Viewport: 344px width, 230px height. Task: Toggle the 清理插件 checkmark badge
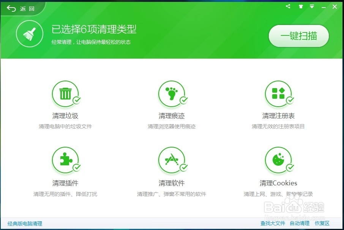(77, 168)
